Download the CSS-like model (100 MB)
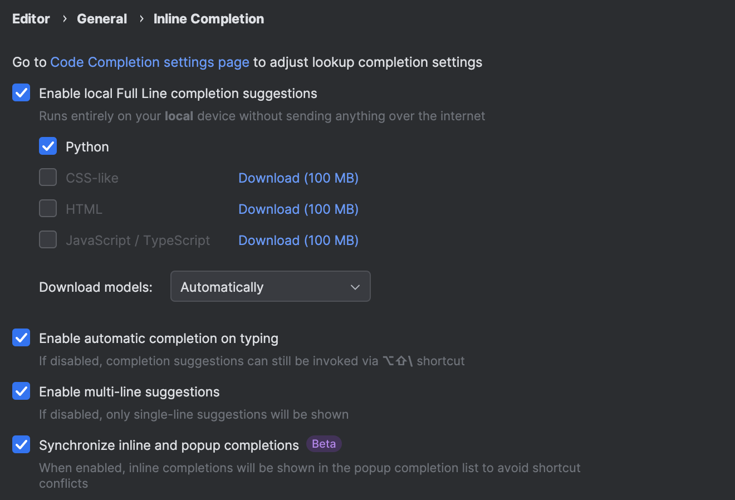 coord(298,178)
